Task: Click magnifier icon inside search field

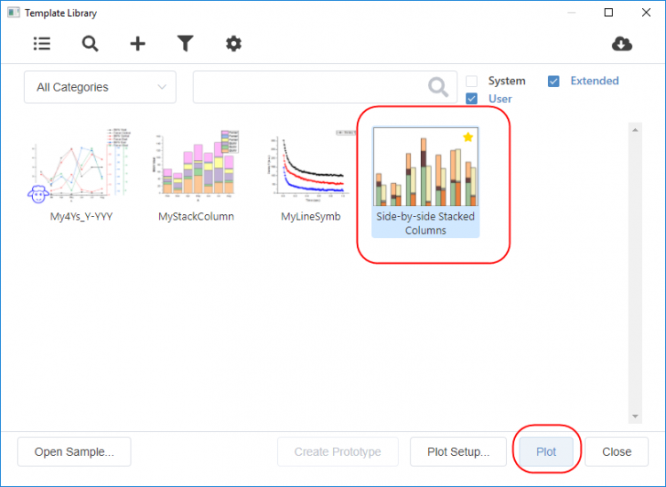Action: 438,87
